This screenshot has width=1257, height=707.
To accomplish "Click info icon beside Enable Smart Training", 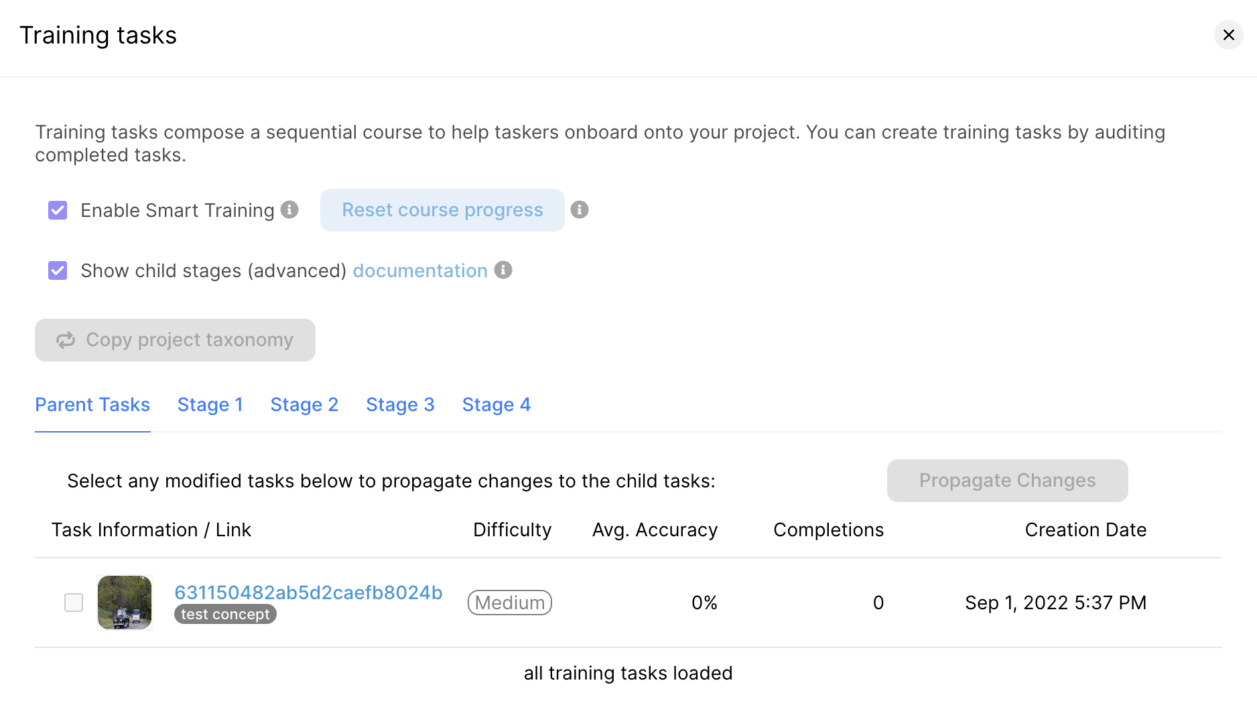I will click(289, 210).
